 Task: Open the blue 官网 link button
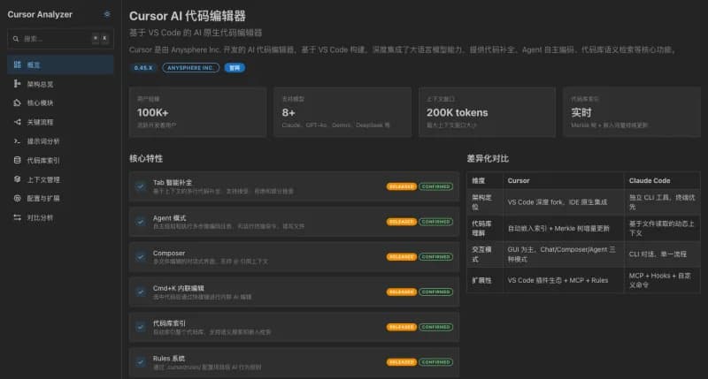pos(235,68)
